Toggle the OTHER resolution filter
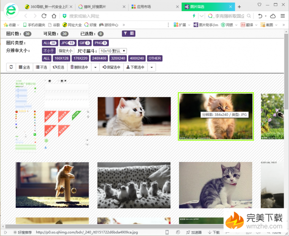 click(x=155, y=58)
